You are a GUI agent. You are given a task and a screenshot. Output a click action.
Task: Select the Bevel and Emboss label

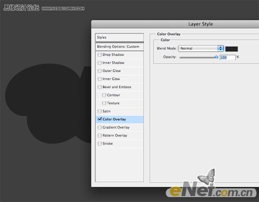117,87
